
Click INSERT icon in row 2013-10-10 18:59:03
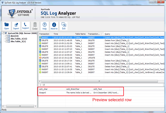click(40, 55)
